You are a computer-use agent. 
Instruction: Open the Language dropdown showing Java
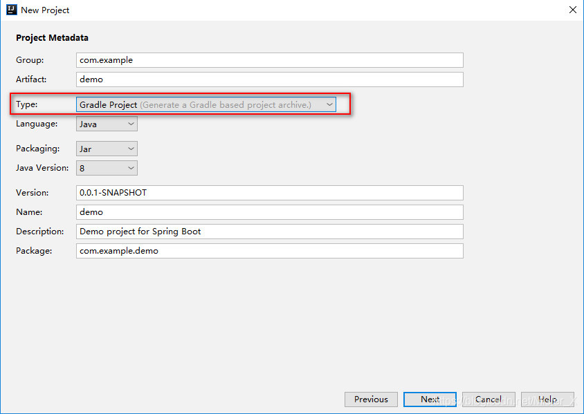tap(107, 124)
